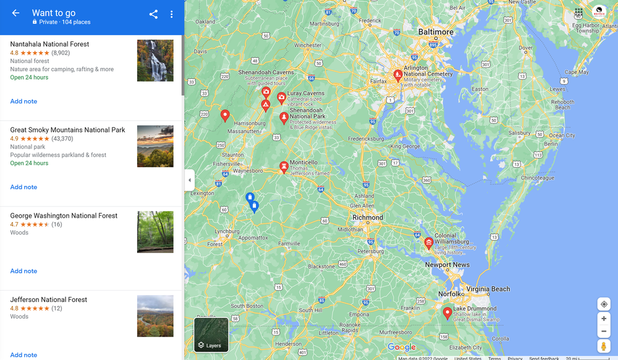Open the Google account avatar
The width and height of the screenshot is (618, 360).
599,12
